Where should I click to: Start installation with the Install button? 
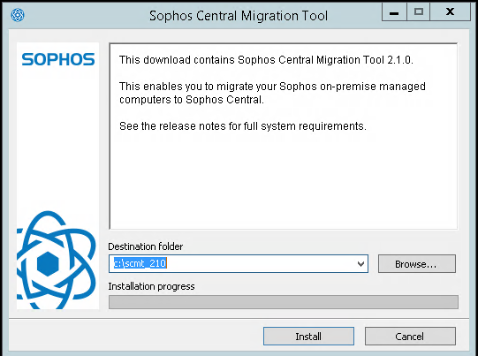(308, 337)
